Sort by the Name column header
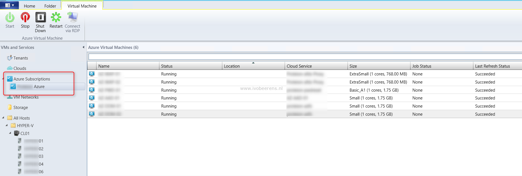 [128, 66]
